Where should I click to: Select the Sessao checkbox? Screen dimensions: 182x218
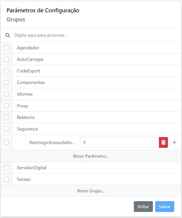point(7,179)
